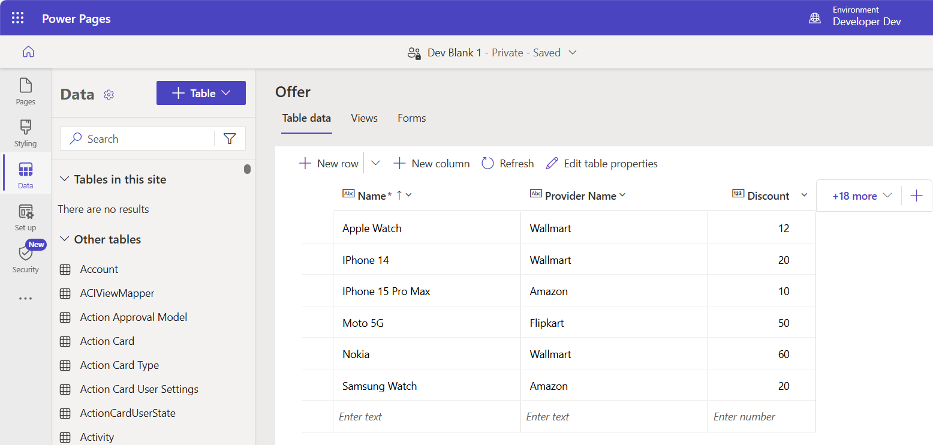933x445 pixels.
Task: Open the Pages workspace
Action: coord(25,91)
